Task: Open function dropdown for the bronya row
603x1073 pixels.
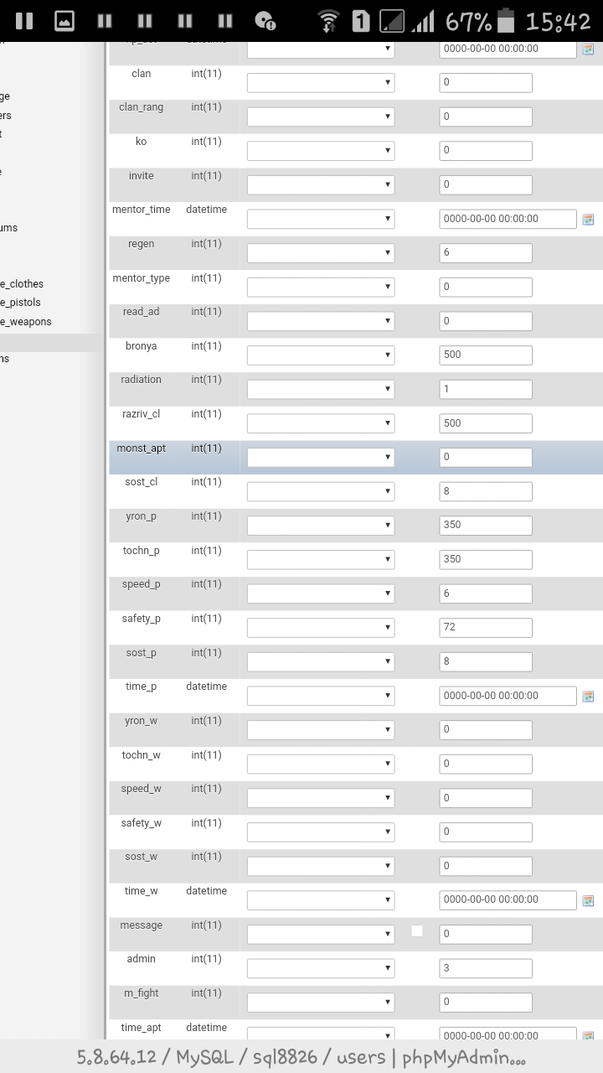Action: (320, 355)
